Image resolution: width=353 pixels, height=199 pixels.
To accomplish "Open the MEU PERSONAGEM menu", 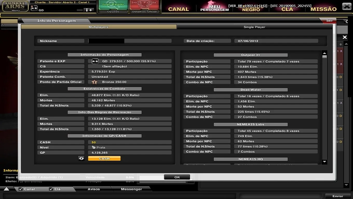I will (214, 8).
